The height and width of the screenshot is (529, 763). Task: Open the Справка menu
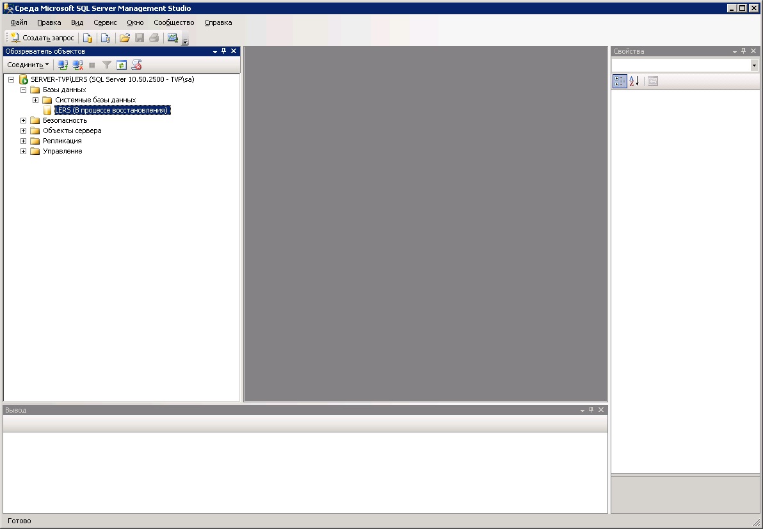click(x=218, y=22)
